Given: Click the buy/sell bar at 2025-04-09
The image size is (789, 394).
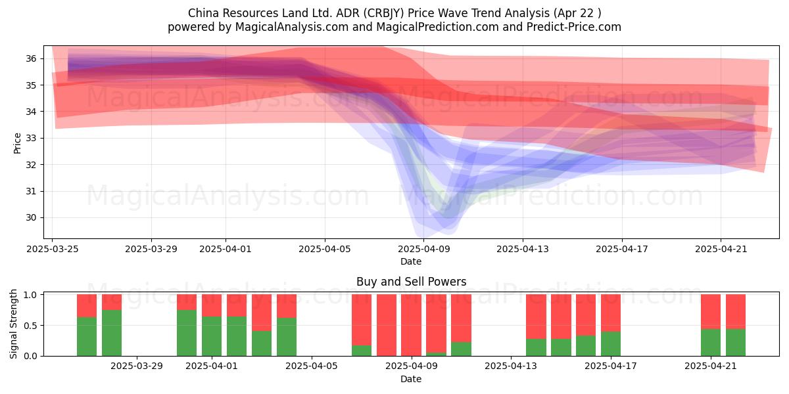Looking at the screenshot, I should [411, 325].
